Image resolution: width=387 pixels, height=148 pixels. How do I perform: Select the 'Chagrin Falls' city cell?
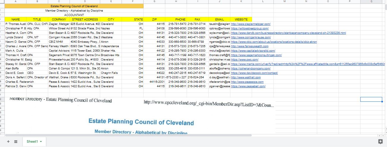(111, 73)
